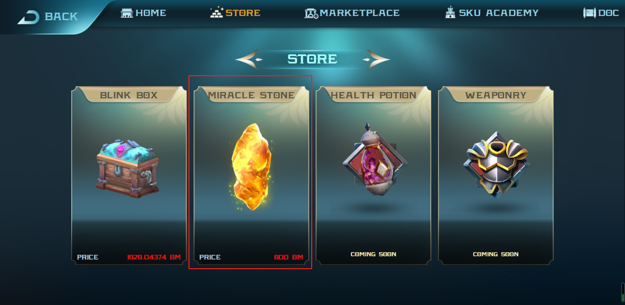
Task: Select the Blink Box treasure chest image
Action: 128,168
